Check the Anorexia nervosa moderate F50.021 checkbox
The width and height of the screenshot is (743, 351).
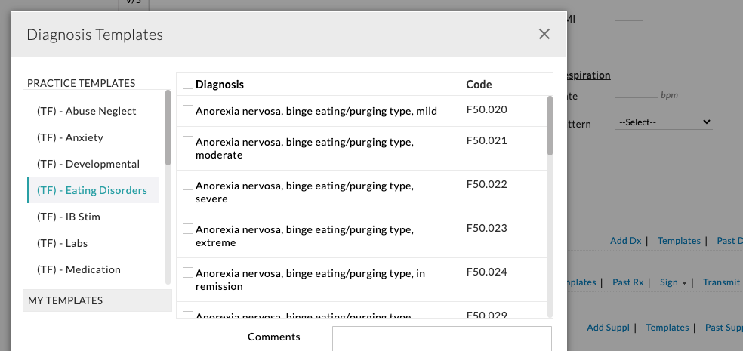tap(188, 141)
